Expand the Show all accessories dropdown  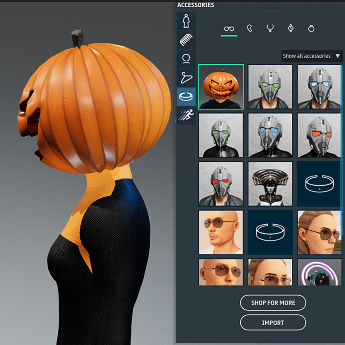pyautogui.click(x=312, y=56)
